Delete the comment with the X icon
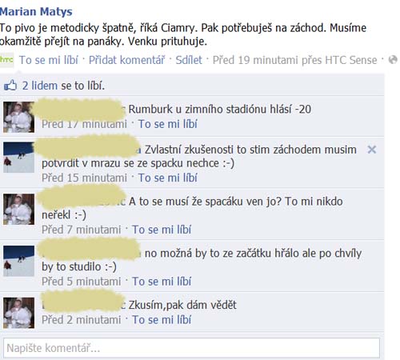This screenshot has height=360, width=400. click(371, 150)
